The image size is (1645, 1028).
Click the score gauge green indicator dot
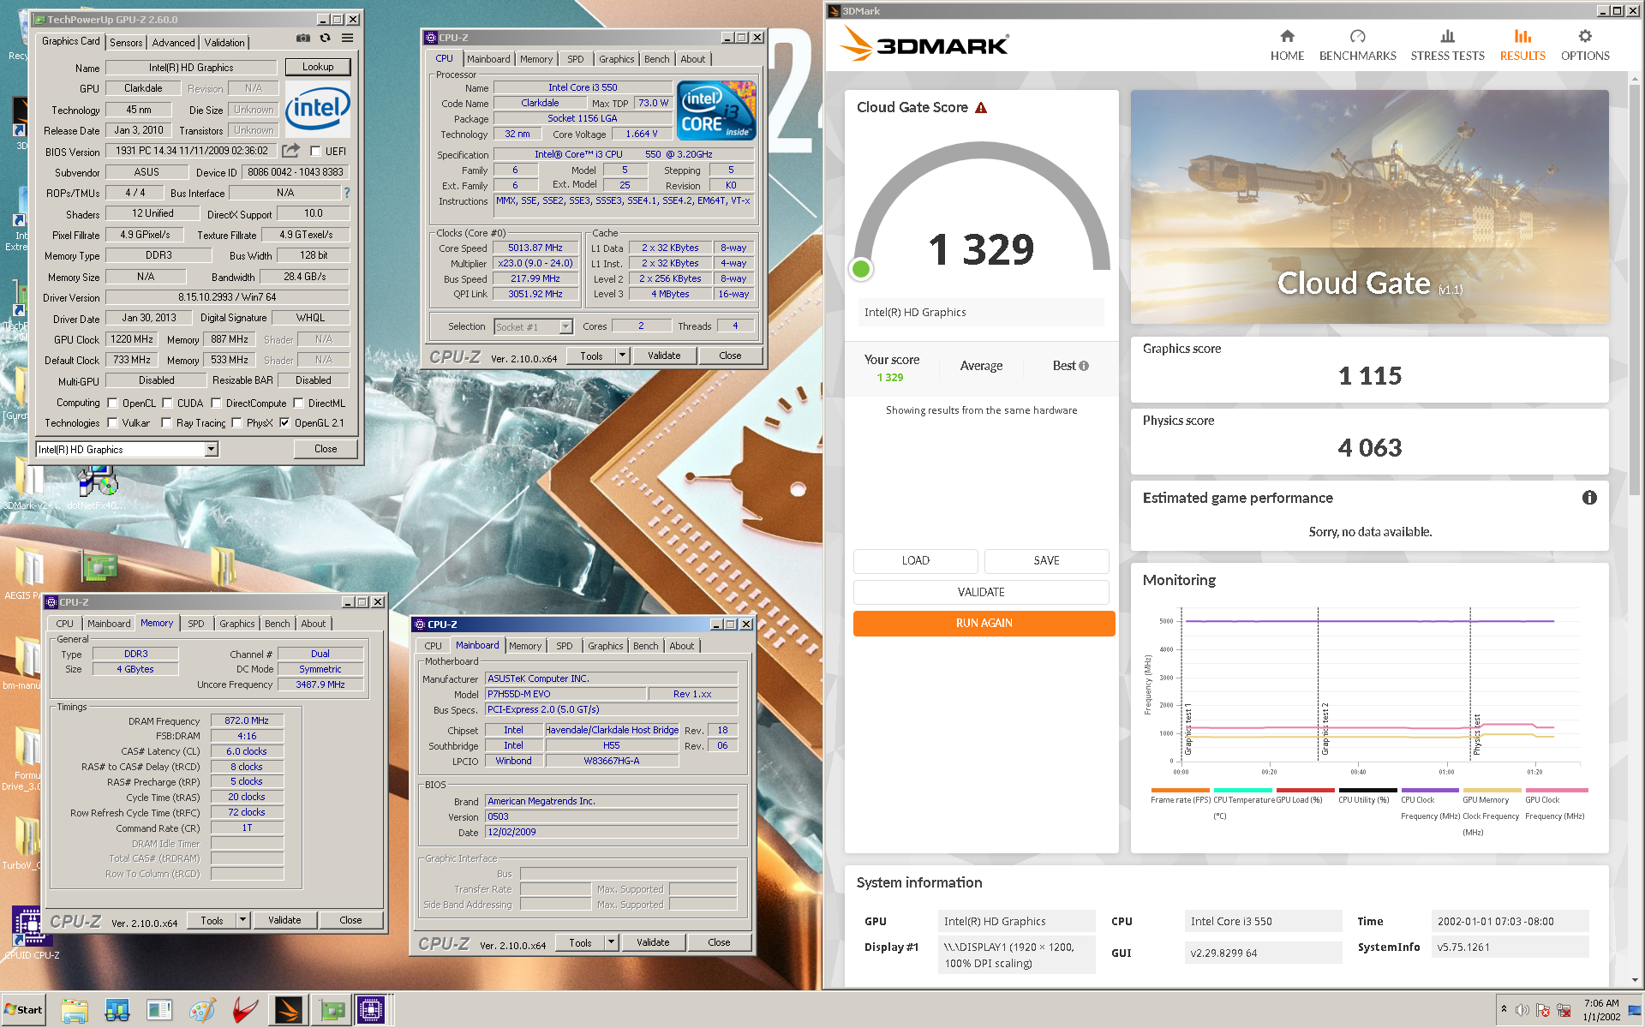click(x=861, y=269)
